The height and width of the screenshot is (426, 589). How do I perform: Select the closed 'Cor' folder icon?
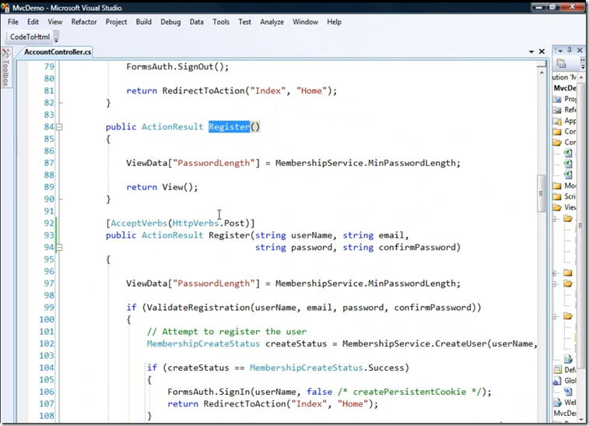[557, 132]
